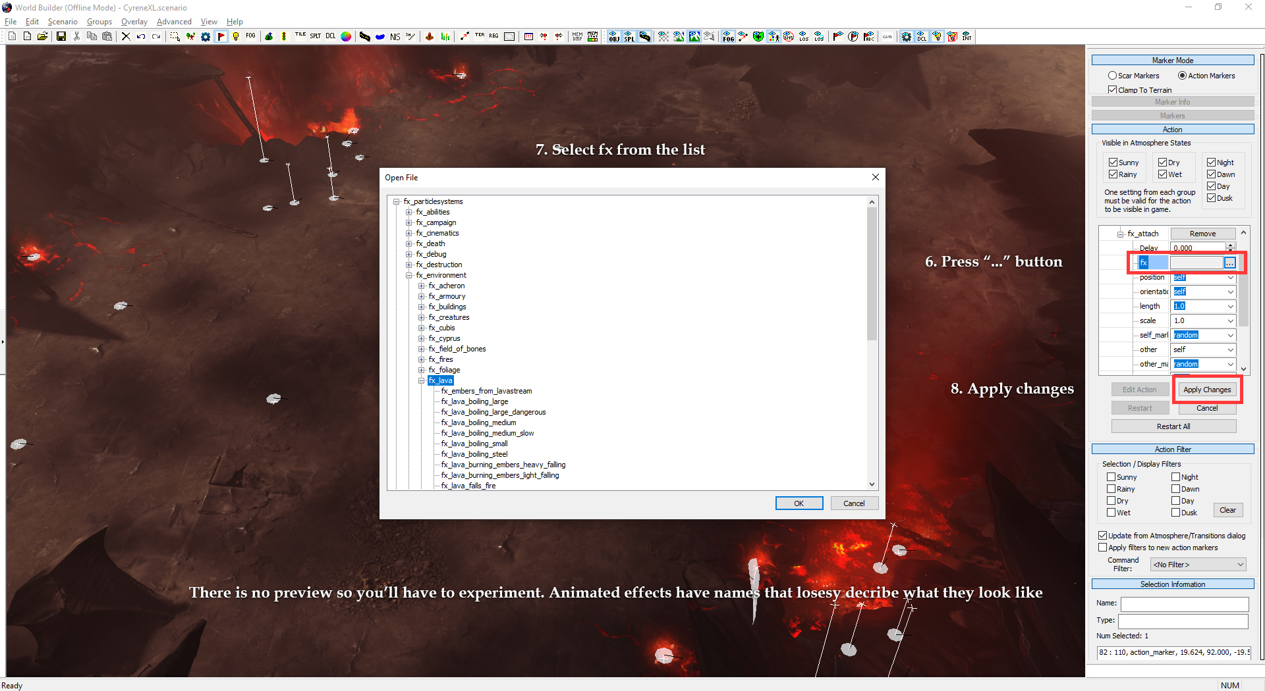Screen dimensions: 1265x691
Task: Select the red flag marker tool
Action: point(221,37)
